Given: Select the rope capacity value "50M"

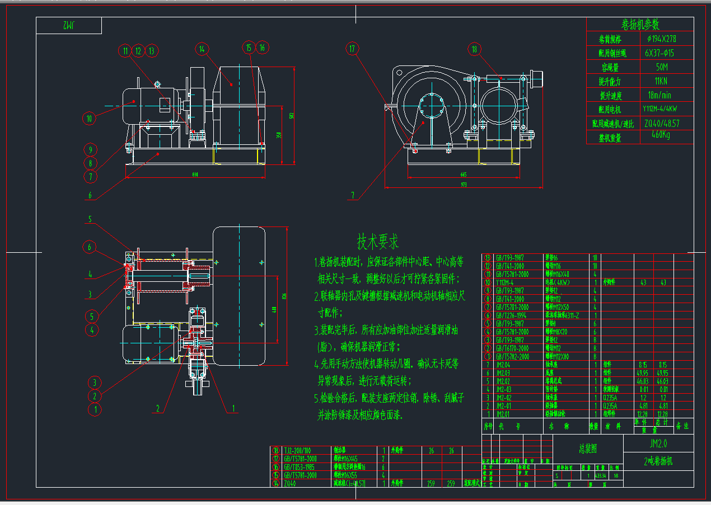Looking at the screenshot, I should [661, 67].
